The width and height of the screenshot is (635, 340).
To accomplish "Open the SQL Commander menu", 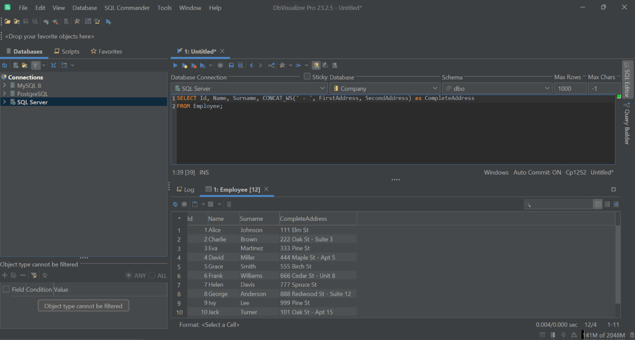I will [127, 7].
